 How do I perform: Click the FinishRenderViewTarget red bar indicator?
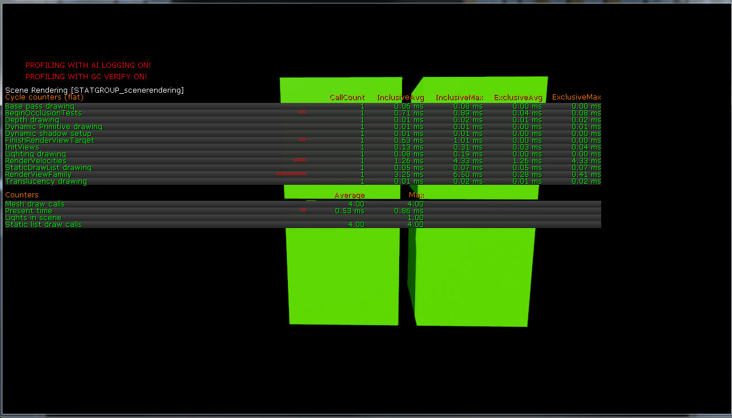pos(303,140)
